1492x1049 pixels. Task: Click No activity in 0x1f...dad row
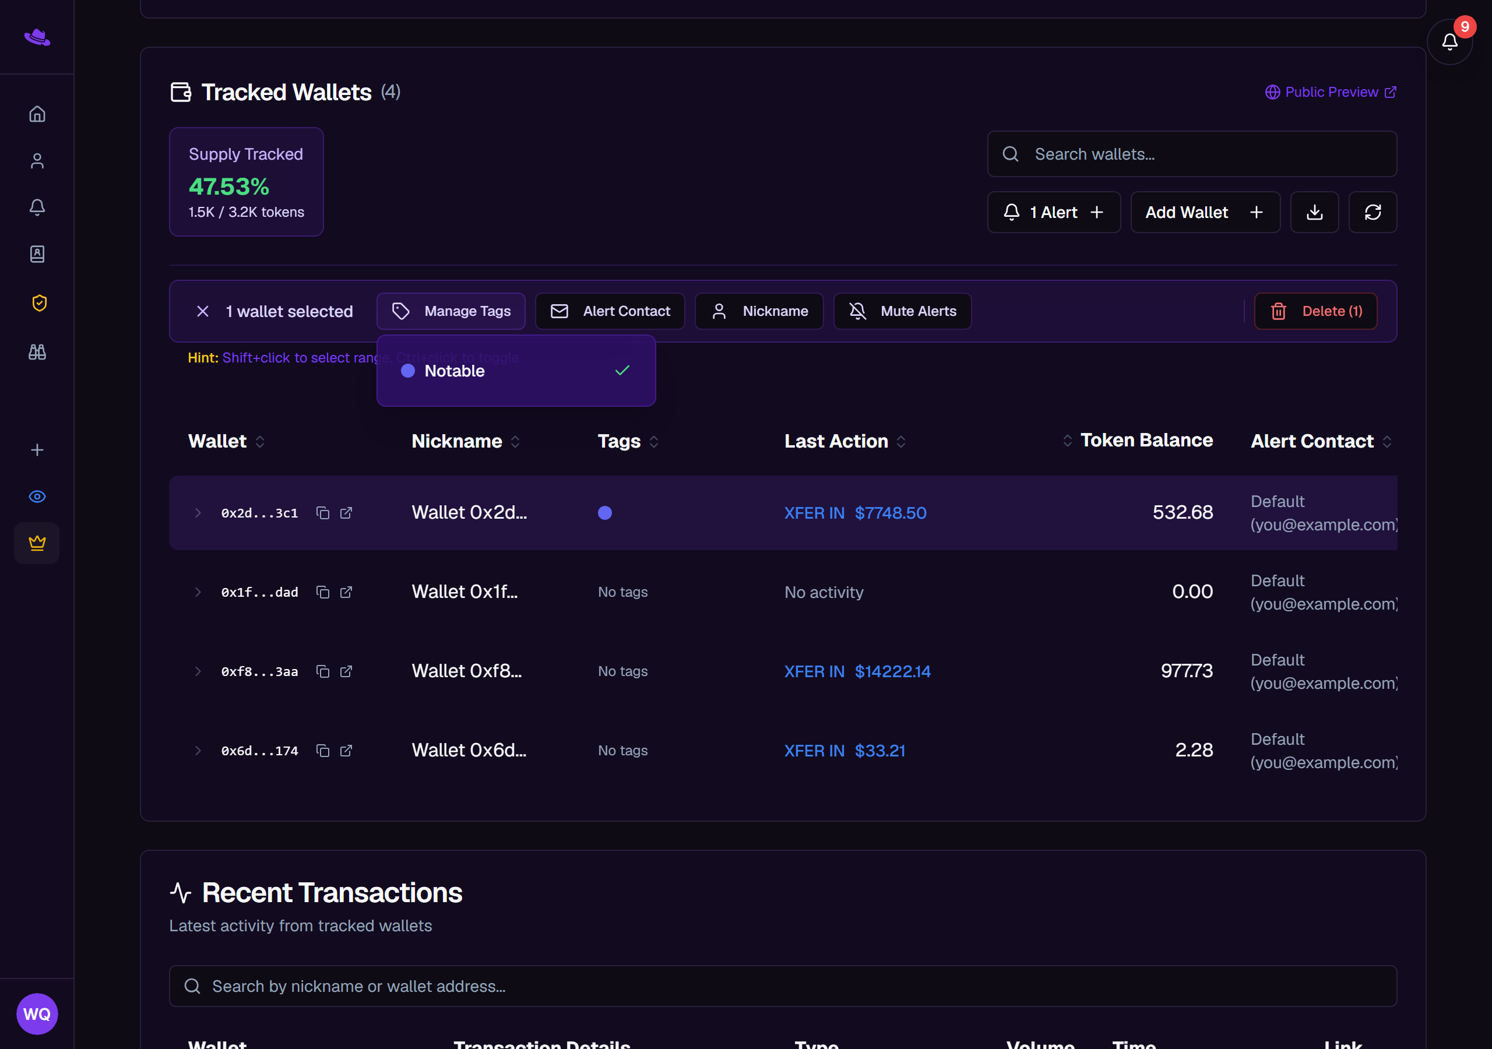click(824, 592)
